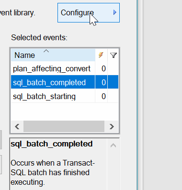Image resolution: width=182 pixels, height=190 pixels.
Task: Click the filter cell of sql_batch_completed
Action: click(x=113, y=82)
